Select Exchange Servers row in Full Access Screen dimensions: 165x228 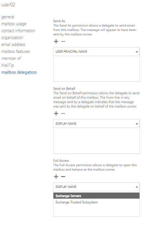coord(96,196)
